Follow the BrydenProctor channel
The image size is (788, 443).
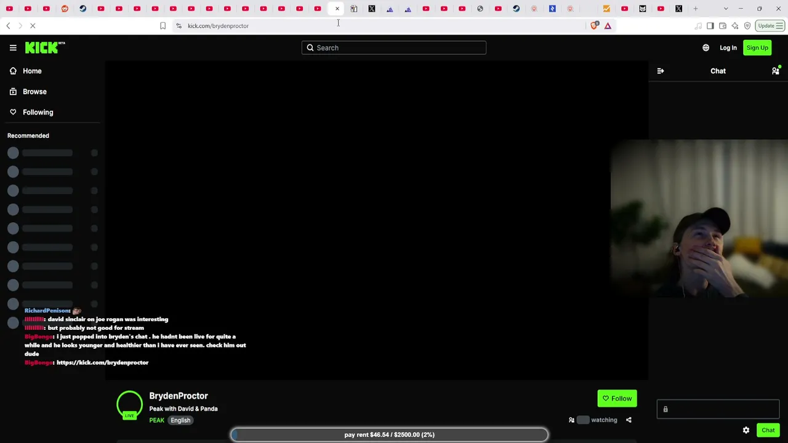click(617, 399)
